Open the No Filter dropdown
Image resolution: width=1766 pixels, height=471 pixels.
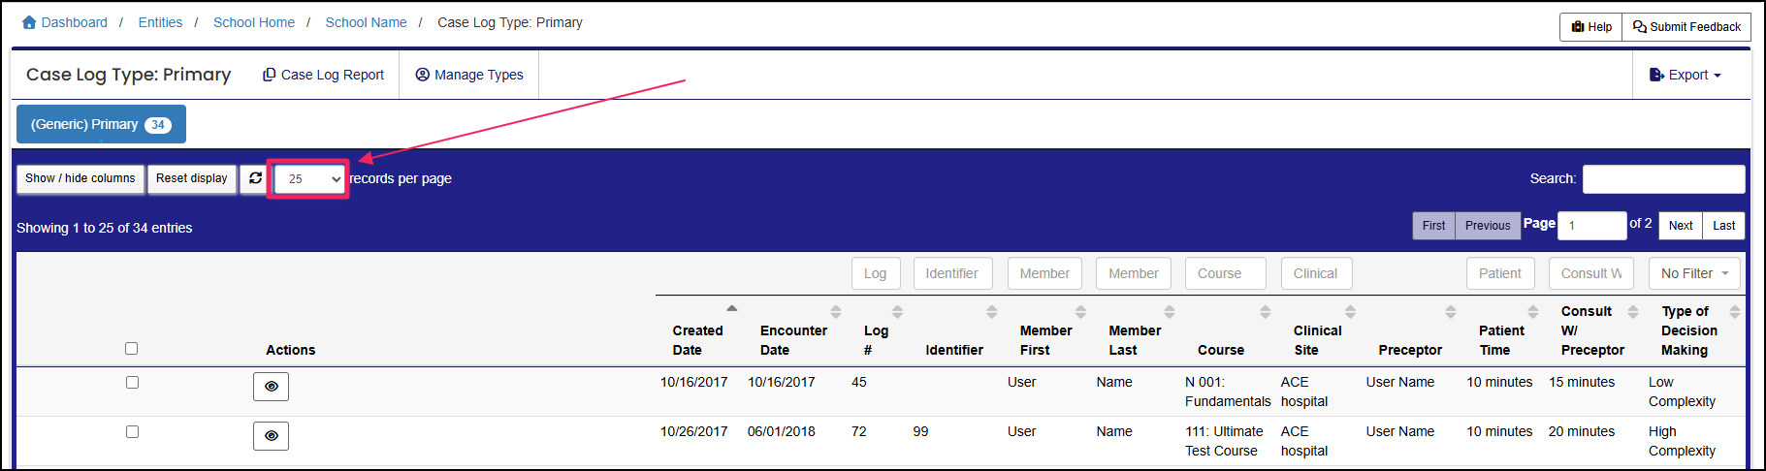1694,273
